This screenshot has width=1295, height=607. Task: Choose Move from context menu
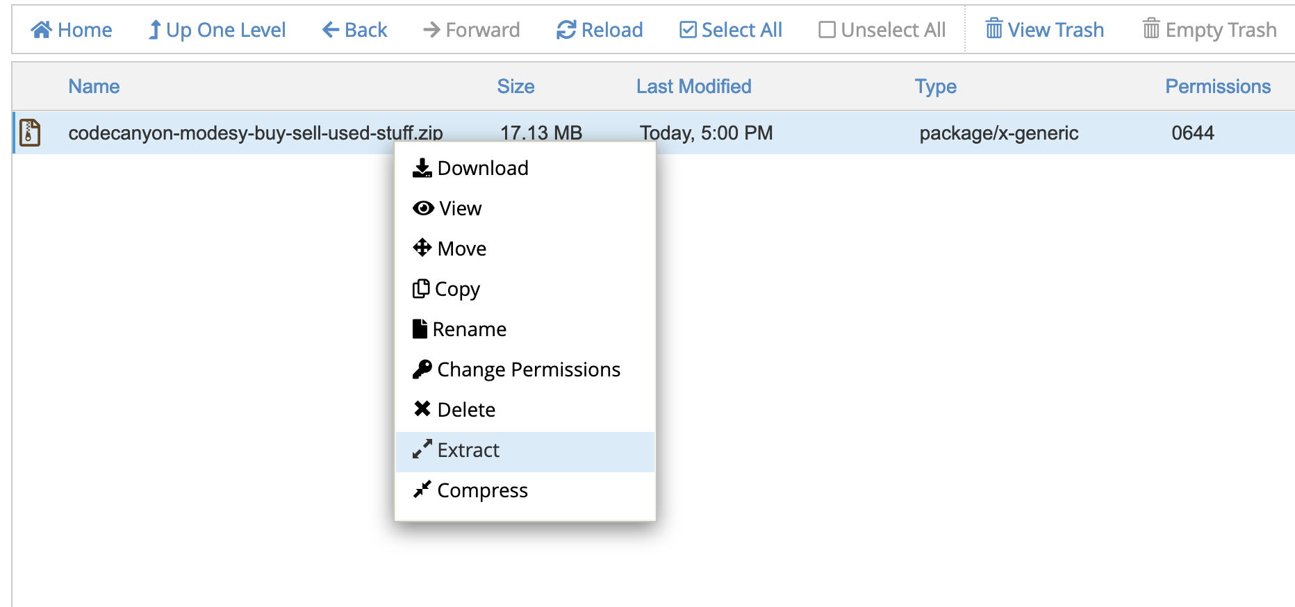click(x=461, y=249)
